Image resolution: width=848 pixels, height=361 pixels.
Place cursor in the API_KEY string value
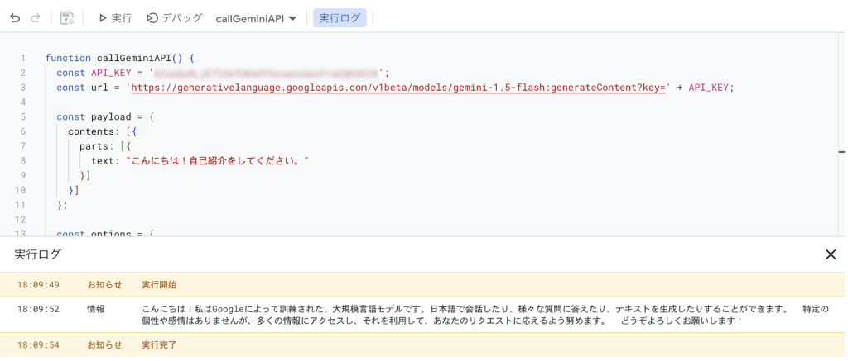click(267, 73)
